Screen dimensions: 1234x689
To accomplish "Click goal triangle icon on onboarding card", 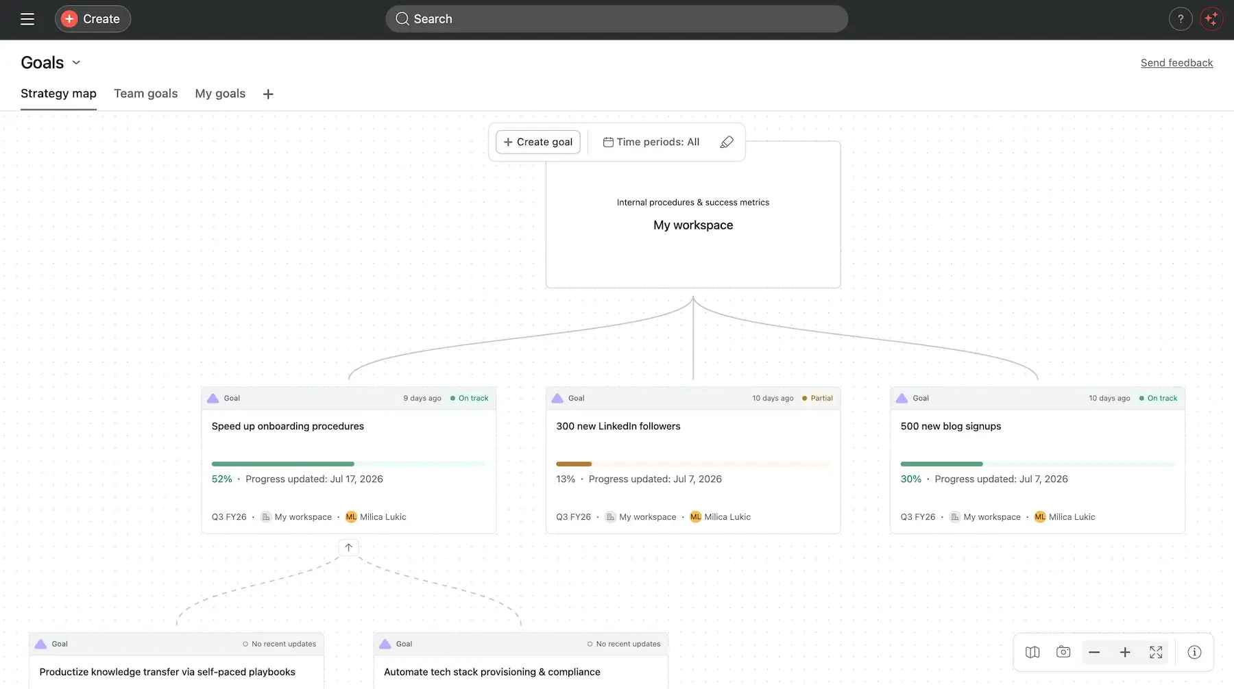I will coord(213,398).
